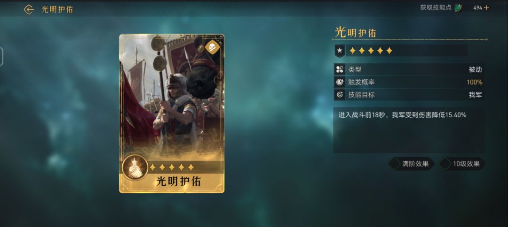Click the round skill emblem on card
The height and width of the screenshot is (227, 508).
(x=135, y=167)
